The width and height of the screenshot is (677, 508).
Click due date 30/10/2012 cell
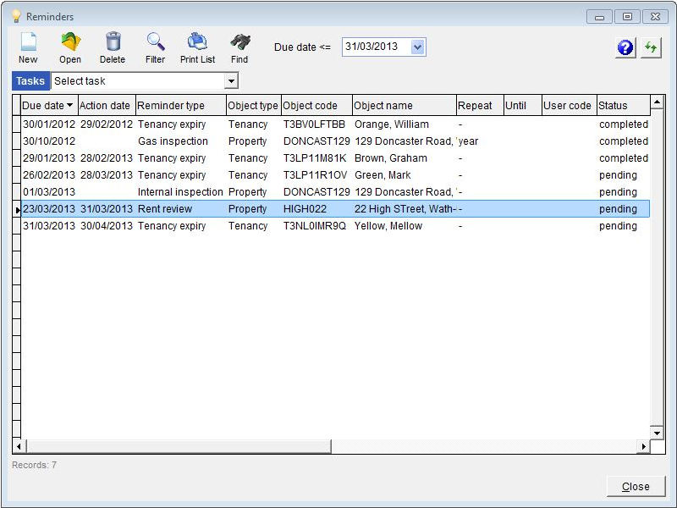click(49, 141)
